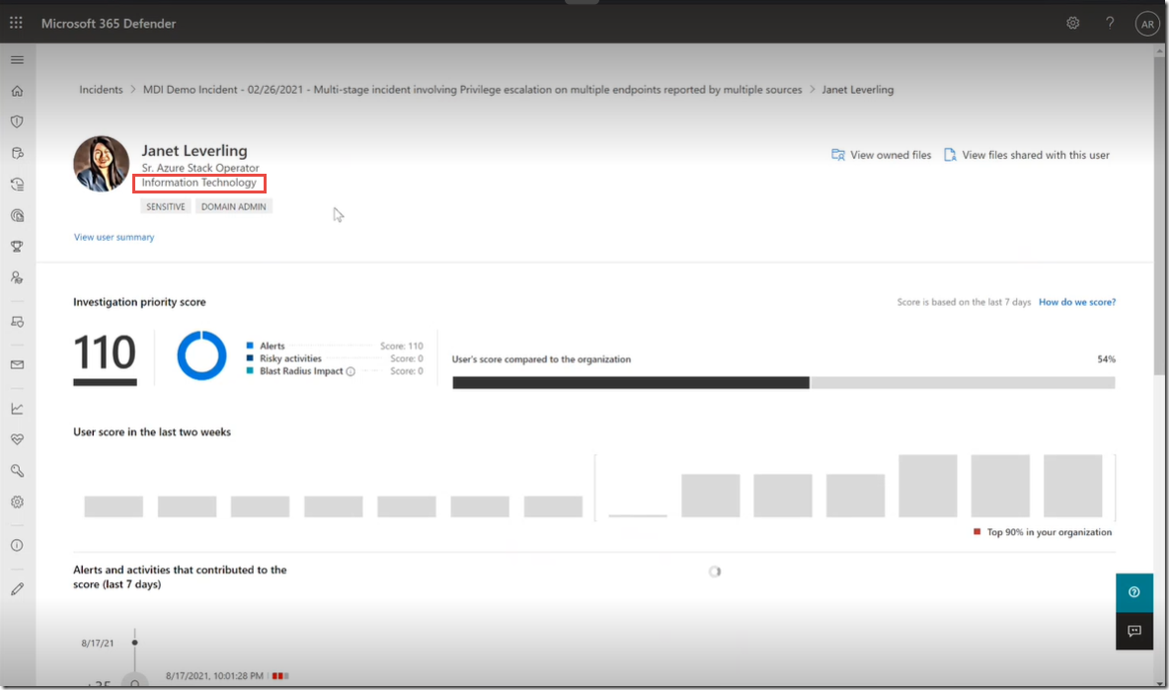This screenshot has height=690, width=1169.
Task: Open the heart Health icon in sidebar
Action: (x=17, y=439)
